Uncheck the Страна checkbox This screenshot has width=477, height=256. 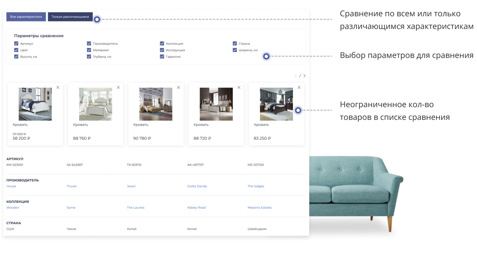(x=235, y=44)
